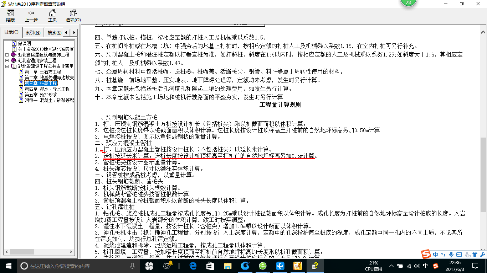The height and width of the screenshot is (273, 487).
Task: Click the line 一、预制钢筋混凝土方桩
Action: (126, 117)
